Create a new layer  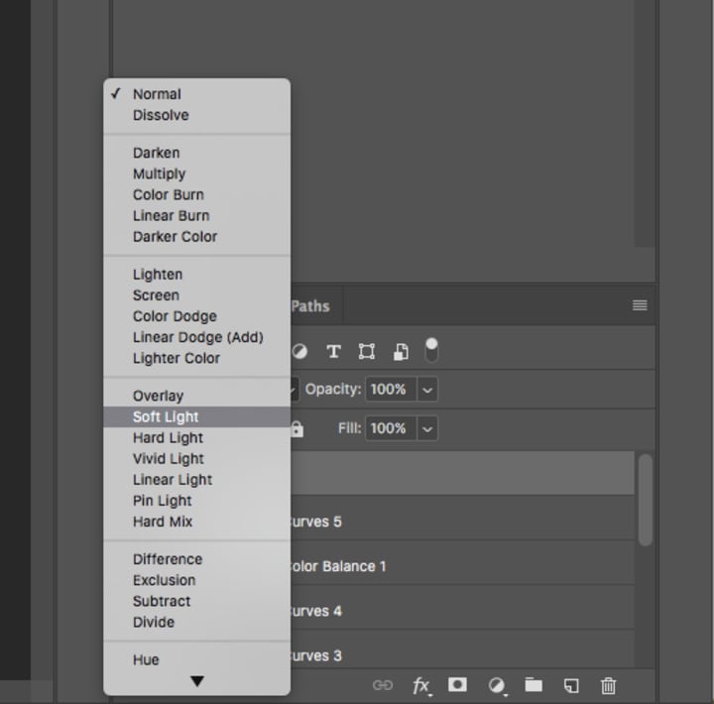tap(571, 685)
